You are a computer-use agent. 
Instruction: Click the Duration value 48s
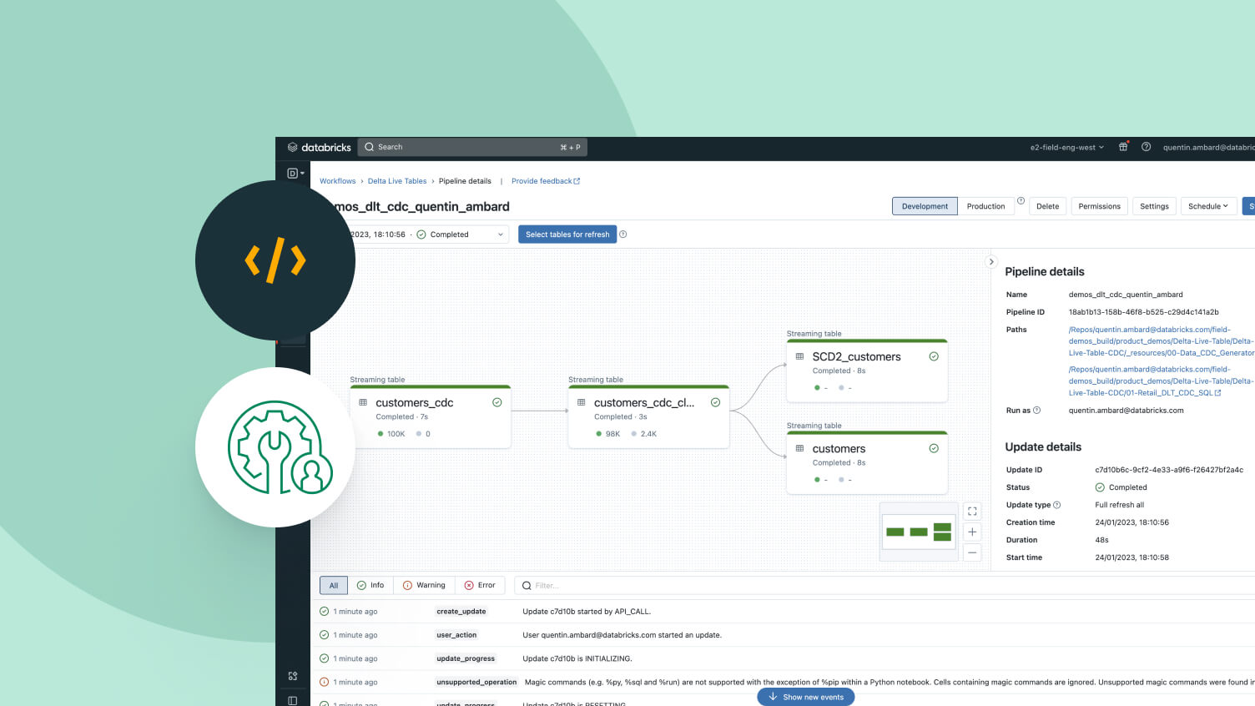[1101, 540]
